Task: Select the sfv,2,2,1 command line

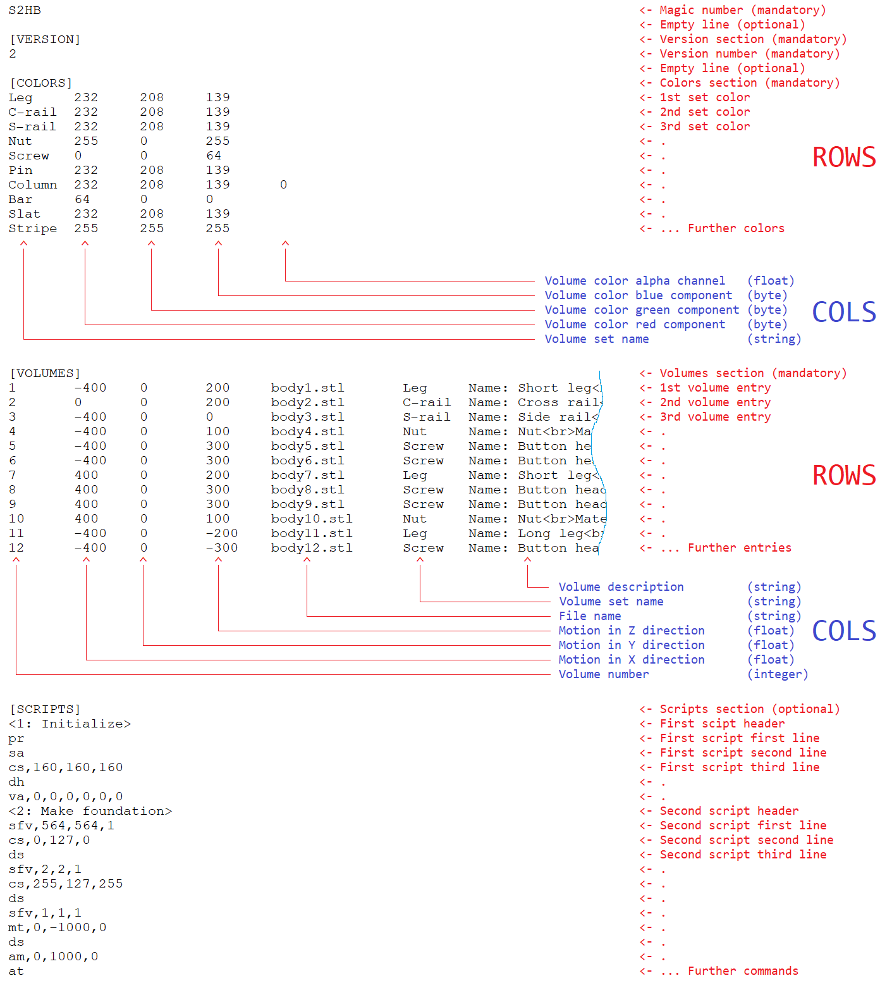Action: [45, 869]
